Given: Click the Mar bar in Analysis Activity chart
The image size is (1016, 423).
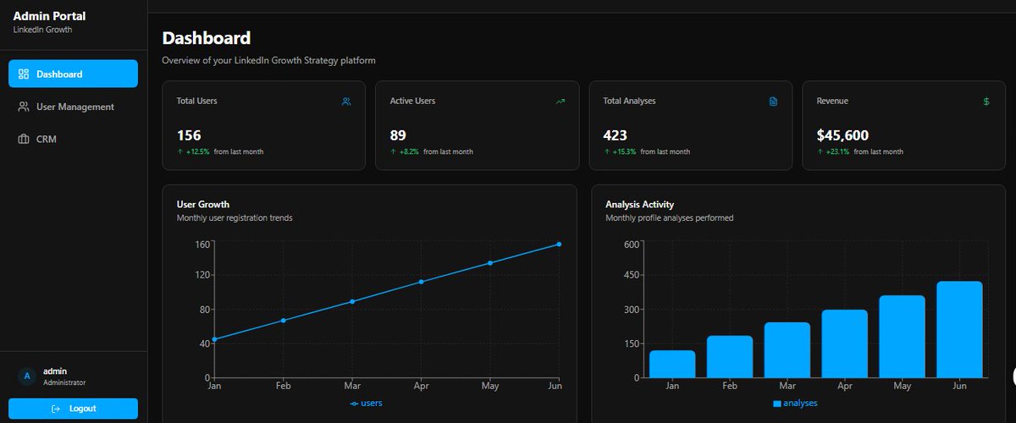Looking at the screenshot, I should click(x=787, y=350).
